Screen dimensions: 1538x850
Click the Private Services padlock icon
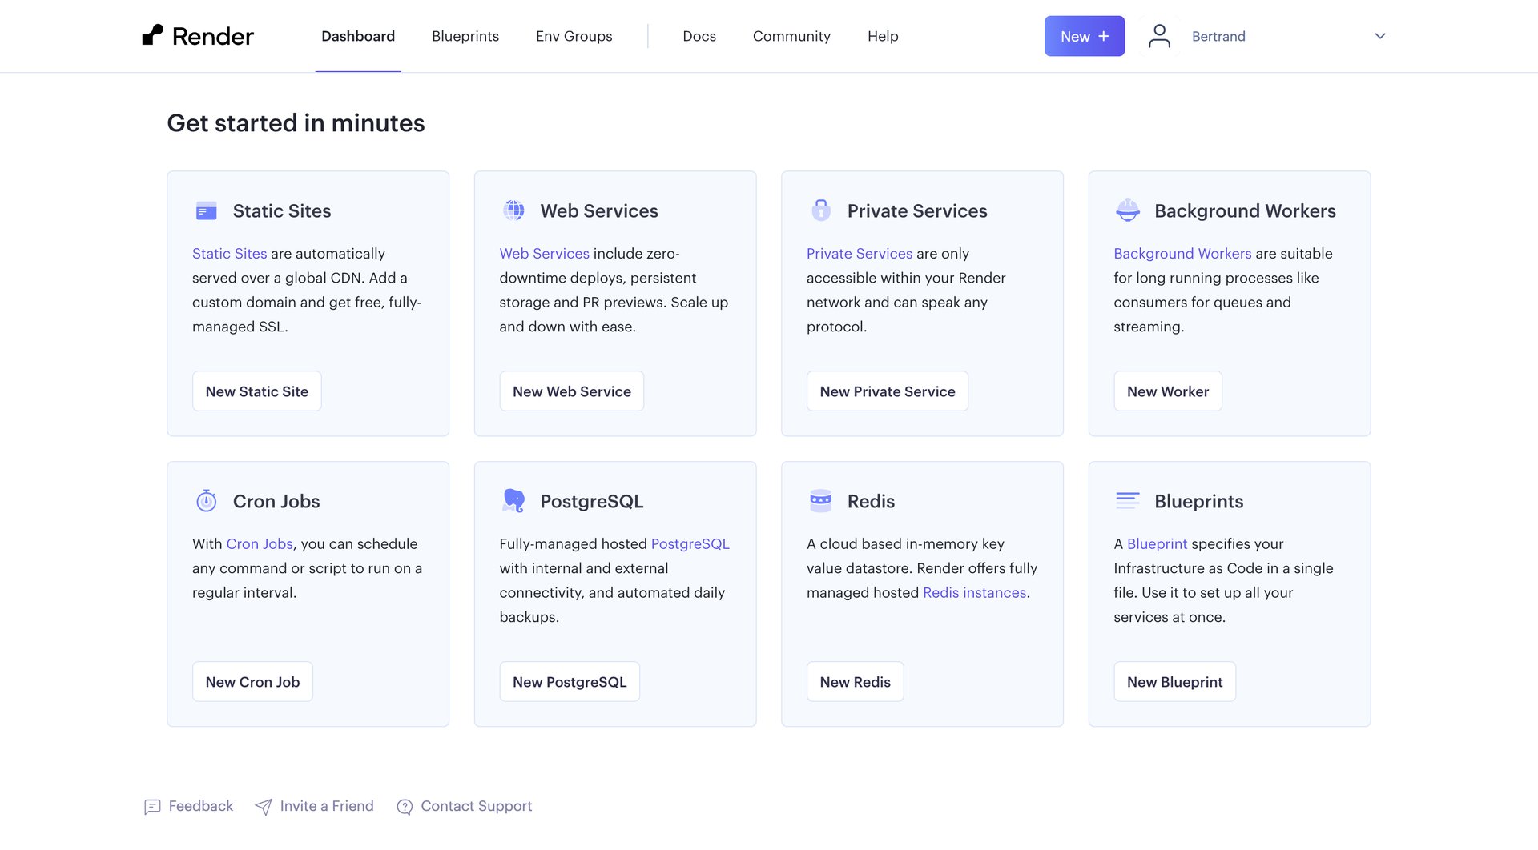pyautogui.click(x=820, y=210)
